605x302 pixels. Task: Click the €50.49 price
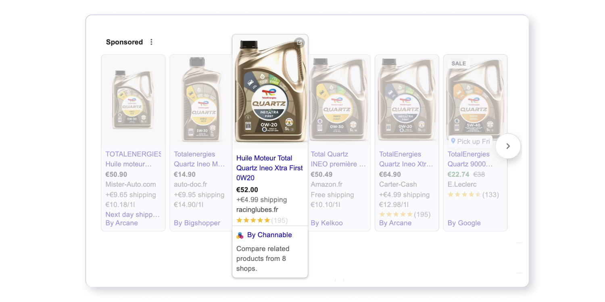(x=321, y=174)
